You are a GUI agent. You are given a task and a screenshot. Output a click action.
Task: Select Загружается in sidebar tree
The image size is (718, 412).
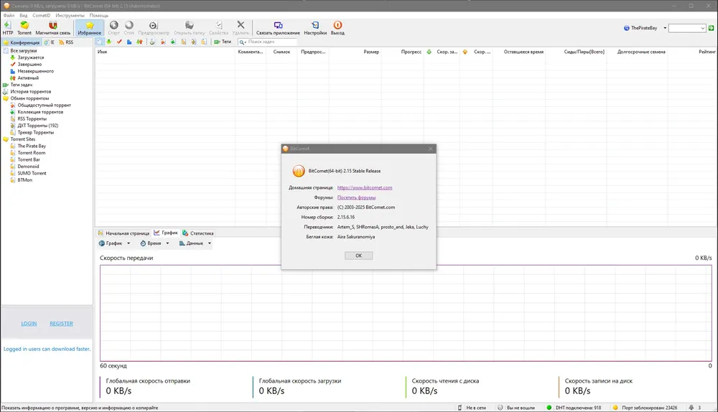click(31, 57)
